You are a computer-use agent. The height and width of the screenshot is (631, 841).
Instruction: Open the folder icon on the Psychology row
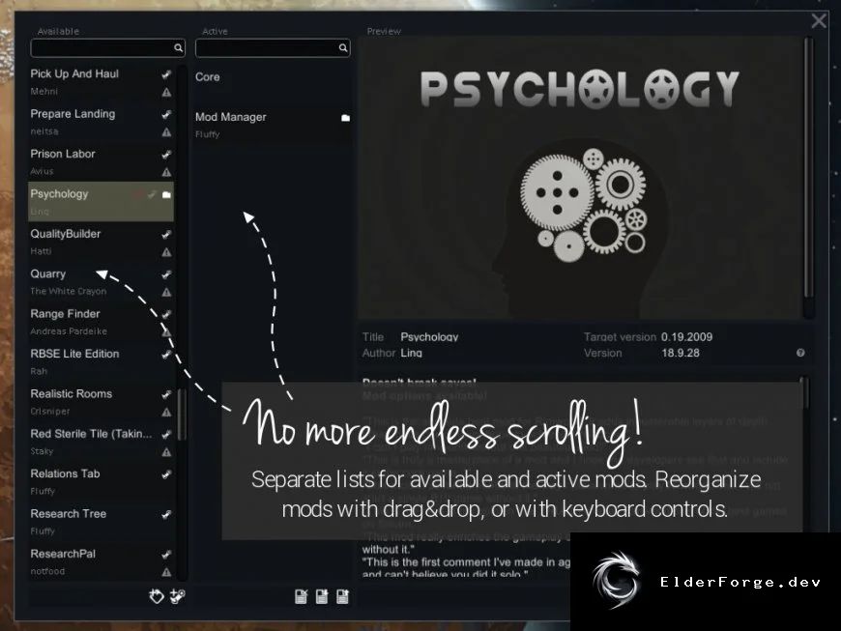coord(166,194)
